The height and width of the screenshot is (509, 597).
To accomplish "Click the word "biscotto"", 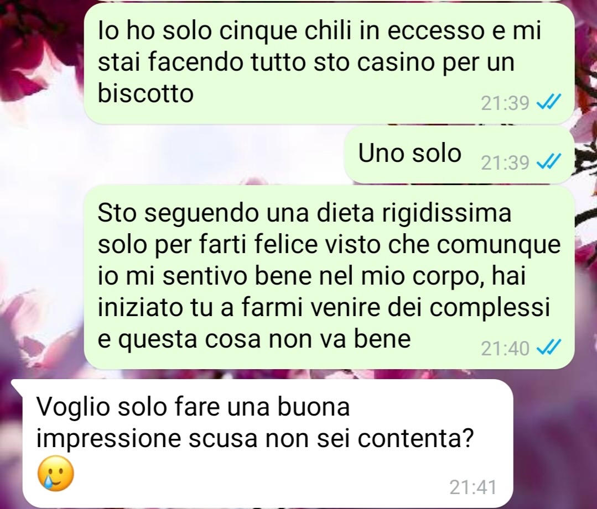I will tap(146, 93).
